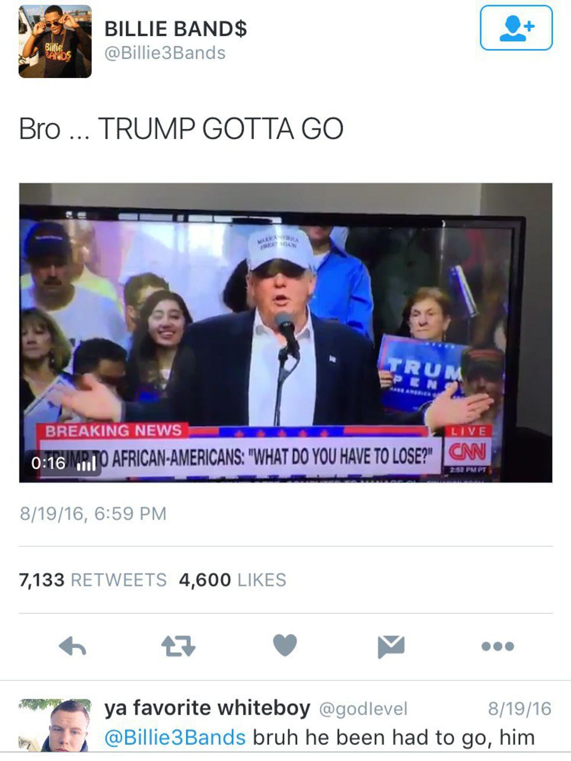Click the reply arrow icon
This screenshot has width=571, height=761.
73,646
